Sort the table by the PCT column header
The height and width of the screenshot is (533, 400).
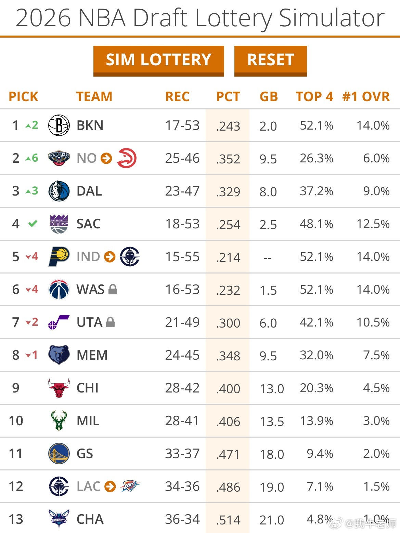click(228, 97)
